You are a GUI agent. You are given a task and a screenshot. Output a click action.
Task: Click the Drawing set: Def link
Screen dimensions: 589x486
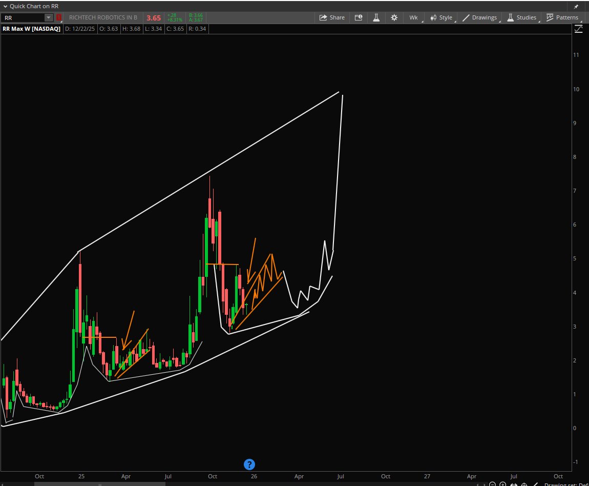(565, 484)
